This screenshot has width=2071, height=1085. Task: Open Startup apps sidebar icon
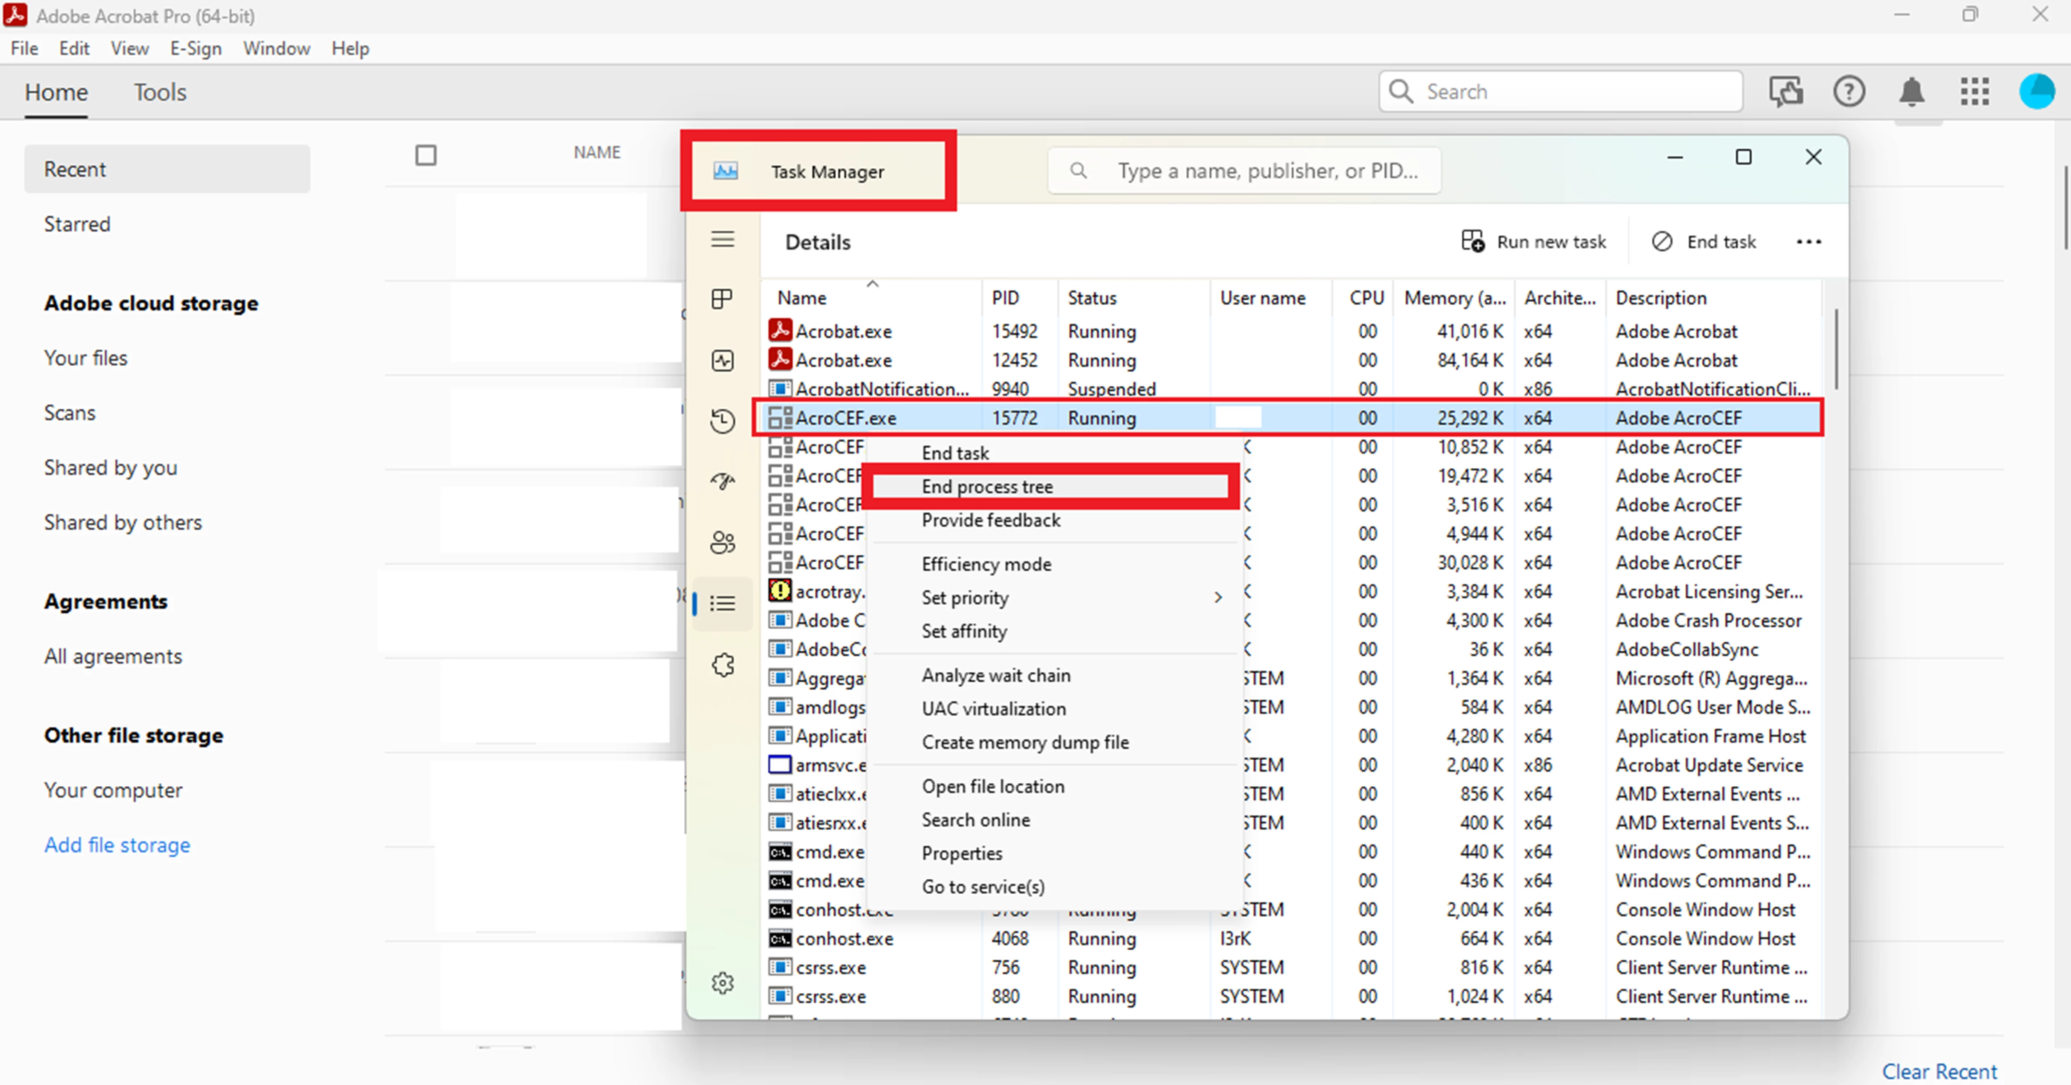pos(722,481)
